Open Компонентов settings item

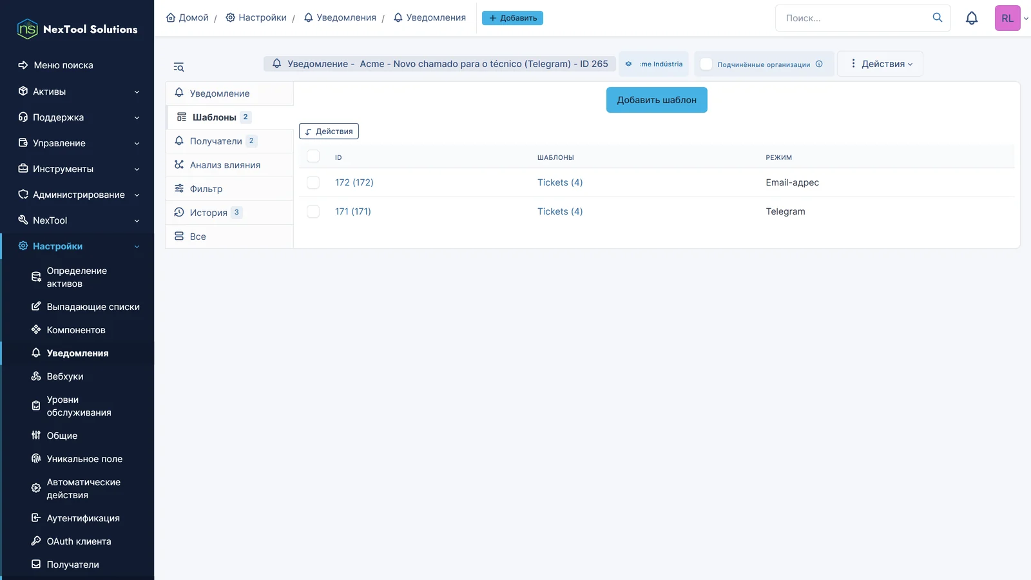(x=77, y=330)
